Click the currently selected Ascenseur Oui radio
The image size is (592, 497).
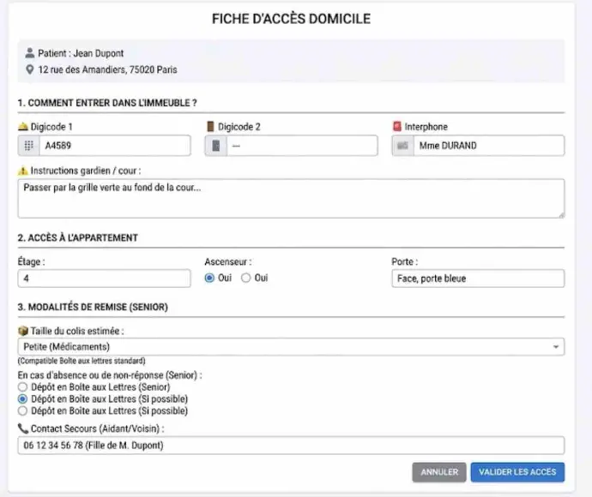pos(210,278)
